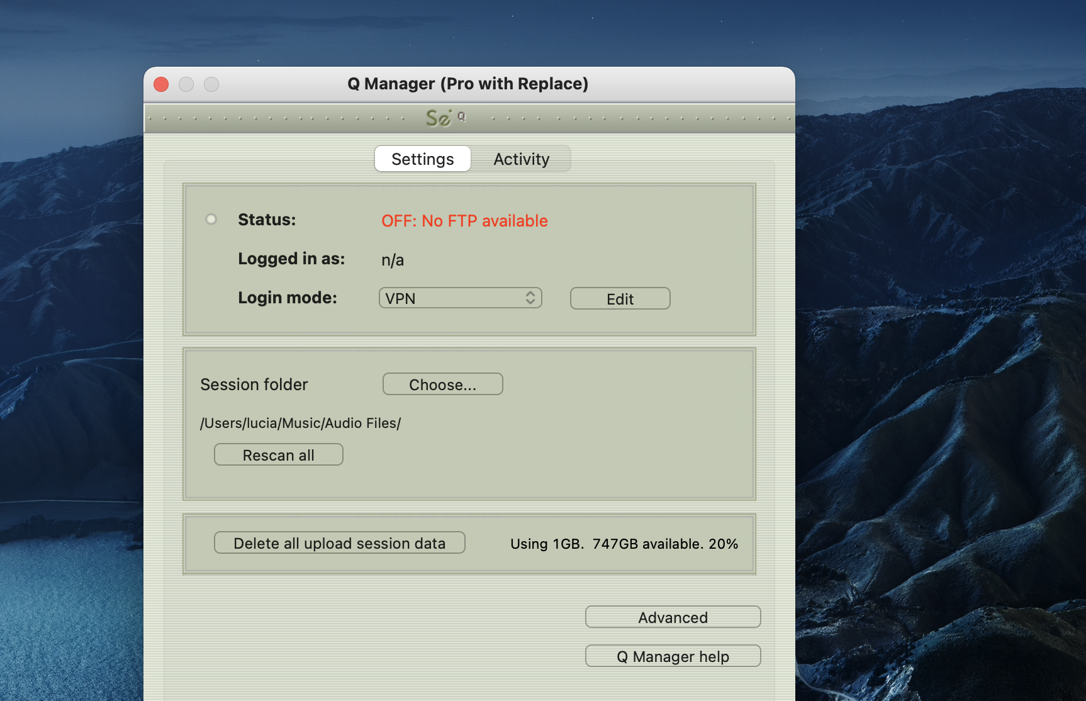Click the Source Elements logo in header
1086x701 pixels.
tap(444, 118)
